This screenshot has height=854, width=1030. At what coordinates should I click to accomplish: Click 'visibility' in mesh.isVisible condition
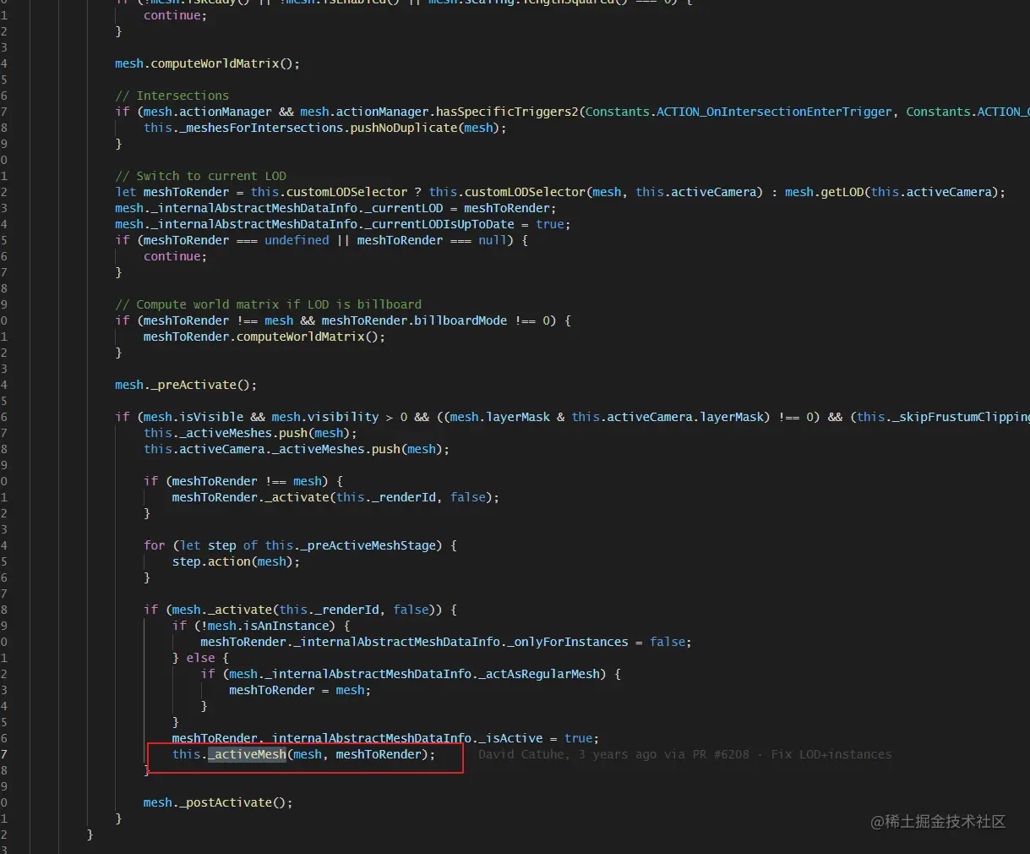click(343, 417)
